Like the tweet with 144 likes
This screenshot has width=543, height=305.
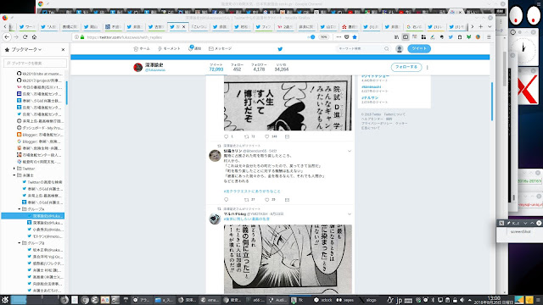(x=266, y=136)
